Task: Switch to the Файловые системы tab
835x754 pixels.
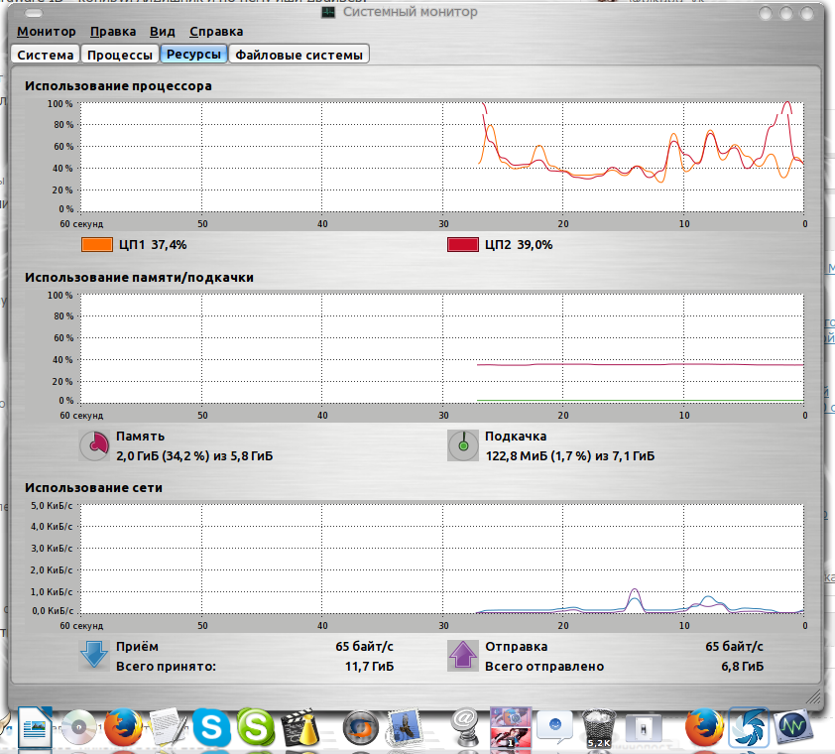Action: 298,55
